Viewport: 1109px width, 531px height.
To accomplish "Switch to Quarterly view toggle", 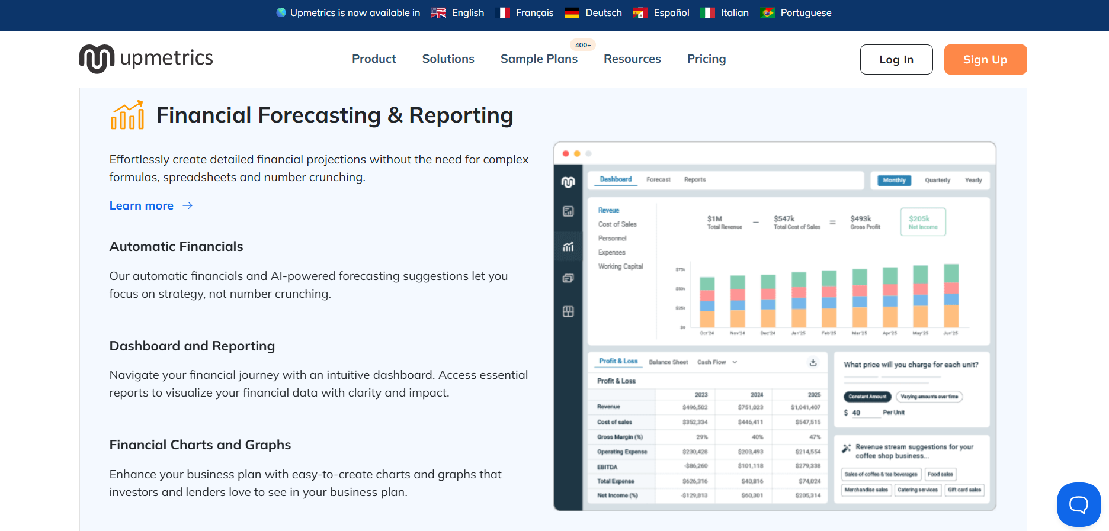I will (937, 181).
